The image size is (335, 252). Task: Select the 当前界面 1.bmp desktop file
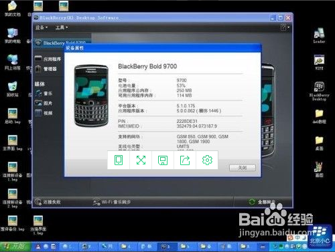(x=38, y=225)
